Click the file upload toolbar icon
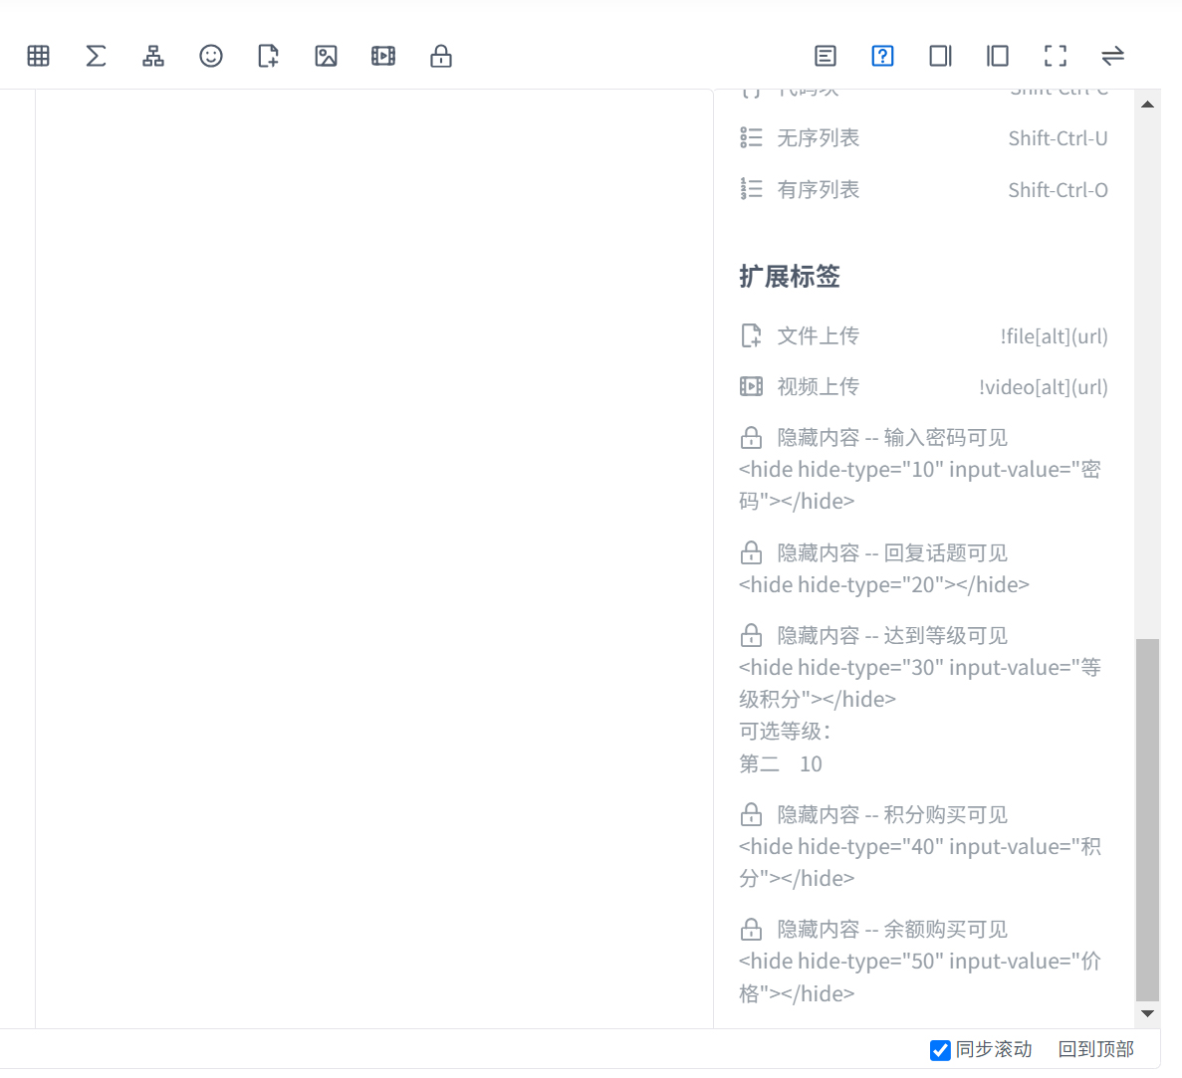The width and height of the screenshot is (1182, 1078). click(268, 56)
